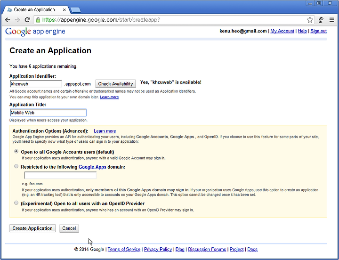Image resolution: width=339 pixels, height=260 pixels.
Task: Open the Chrome hamburger menu
Action: pos(331,20)
